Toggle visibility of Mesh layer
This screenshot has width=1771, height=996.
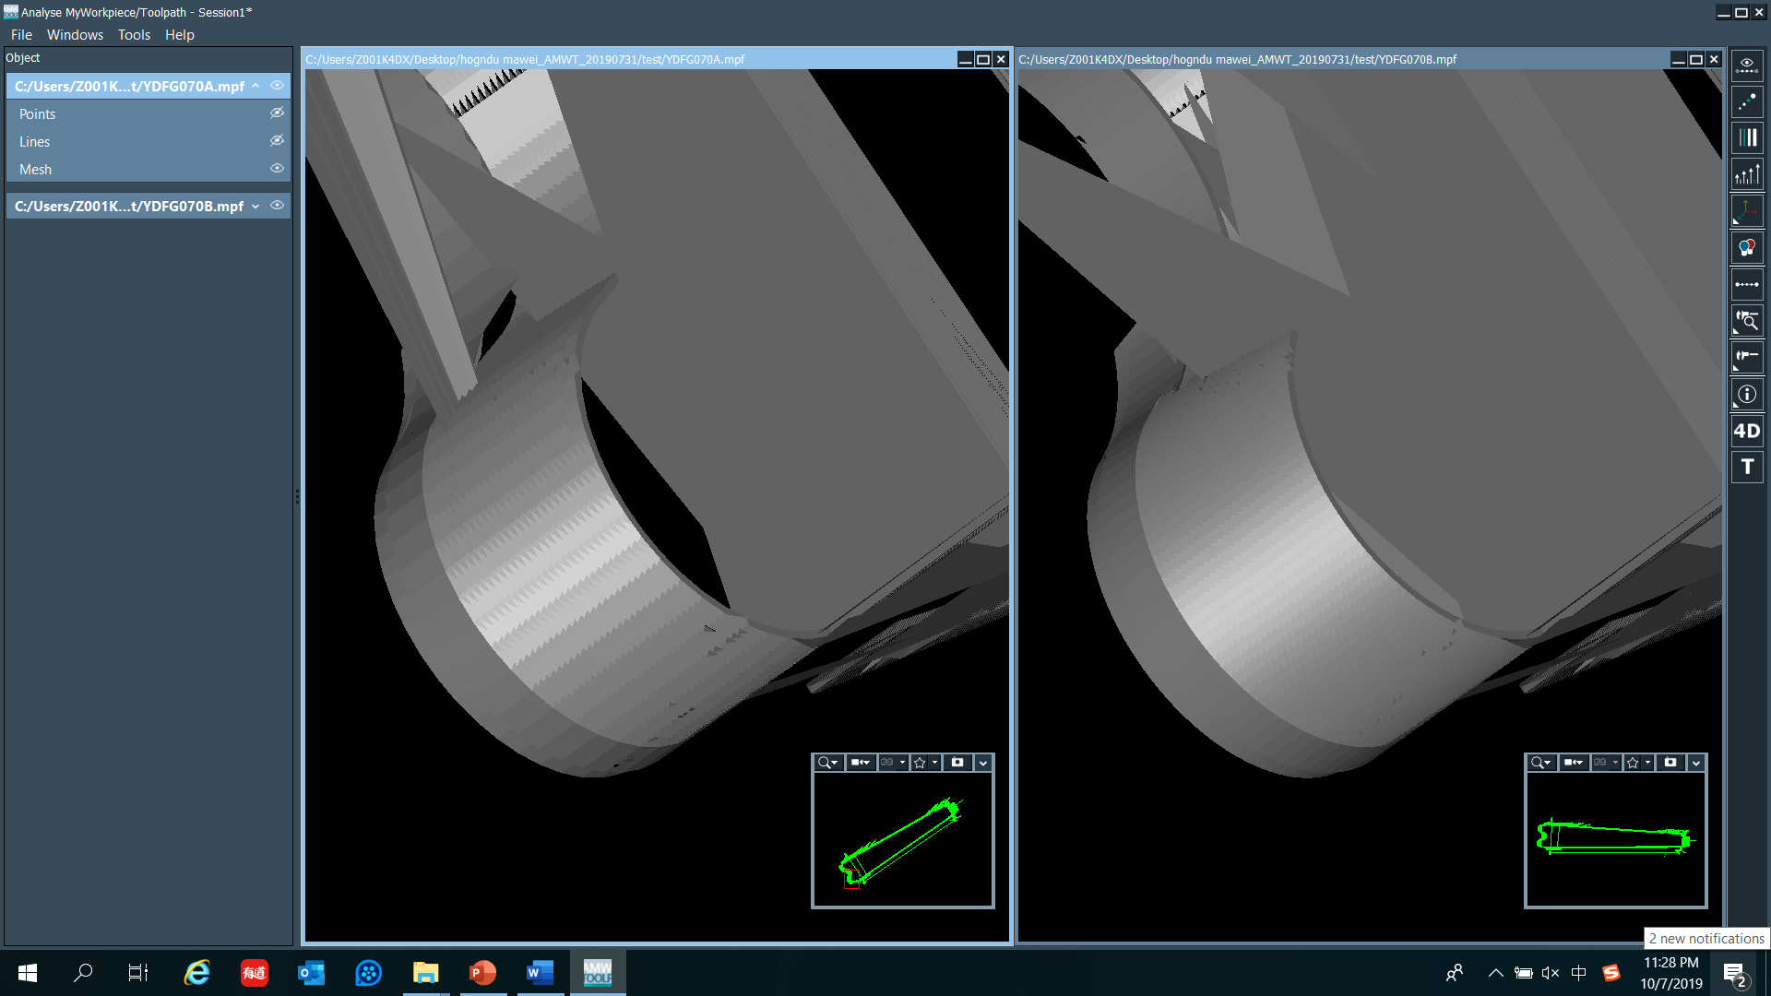coord(277,169)
